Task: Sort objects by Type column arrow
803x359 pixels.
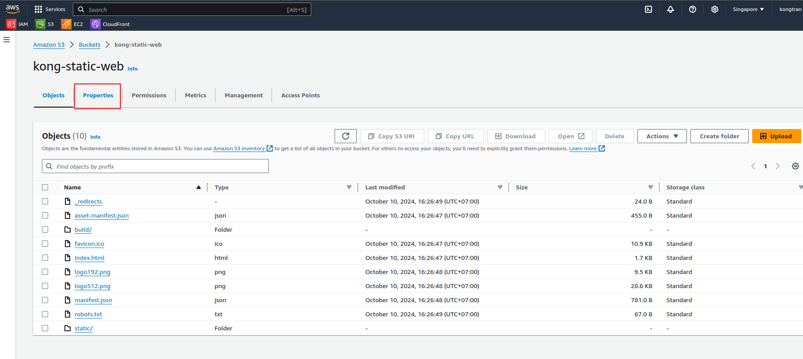Action: point(349,187)
